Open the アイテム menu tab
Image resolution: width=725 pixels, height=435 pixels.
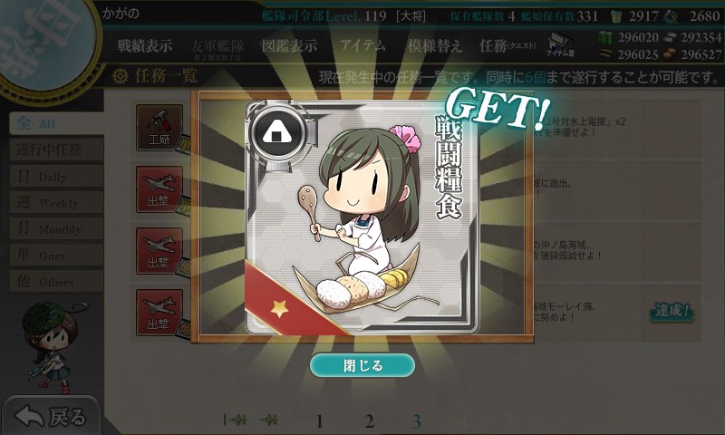click(x=362, y=45)
